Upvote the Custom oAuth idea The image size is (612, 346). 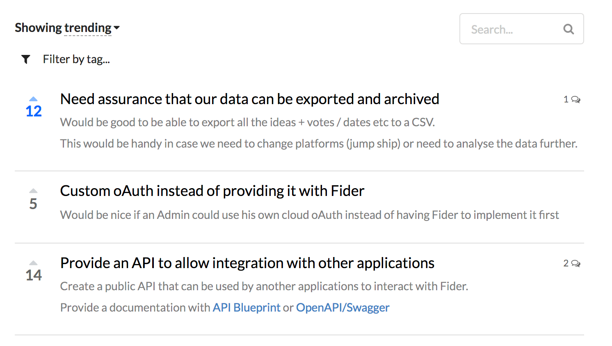(34, 191)
